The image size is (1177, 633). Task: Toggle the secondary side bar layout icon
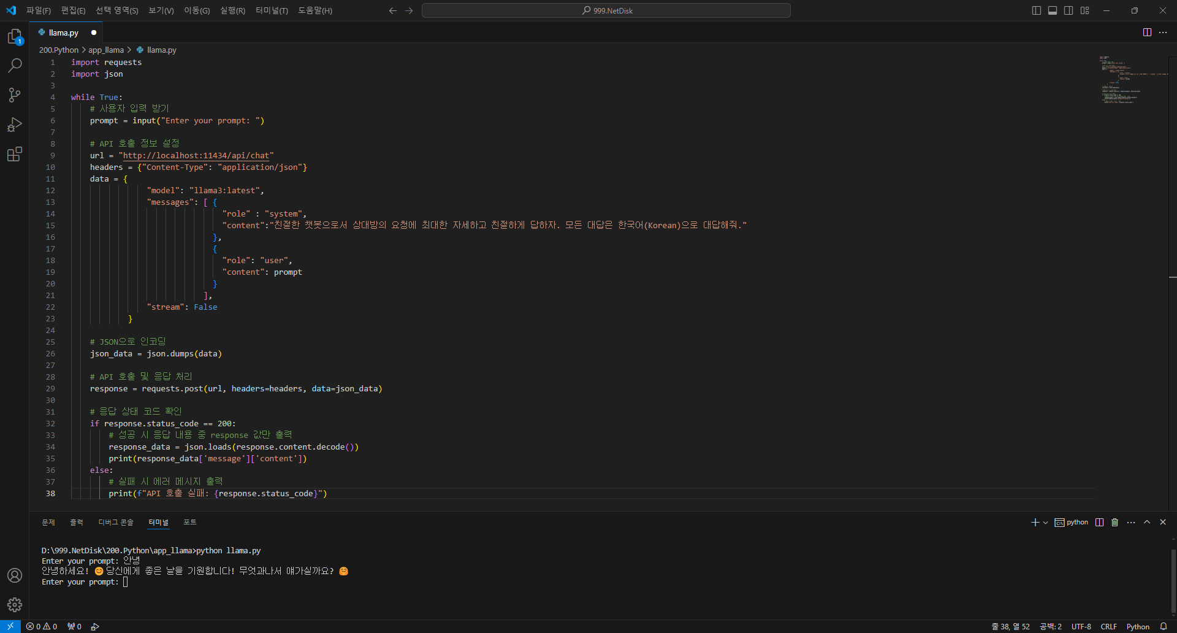coord(1068,10)
